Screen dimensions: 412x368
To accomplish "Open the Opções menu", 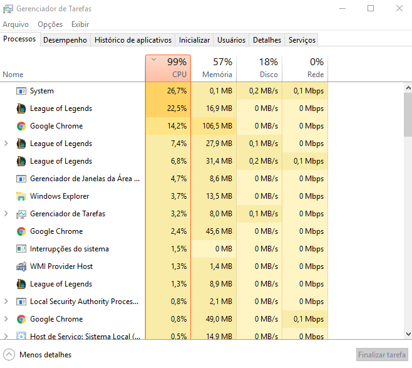I will (x=50, y=24).
